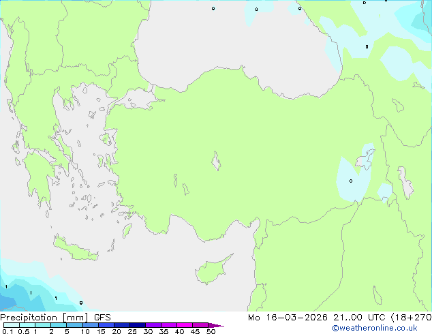
Task: Click the legend label '10'
Action: [x=85, y=331]
